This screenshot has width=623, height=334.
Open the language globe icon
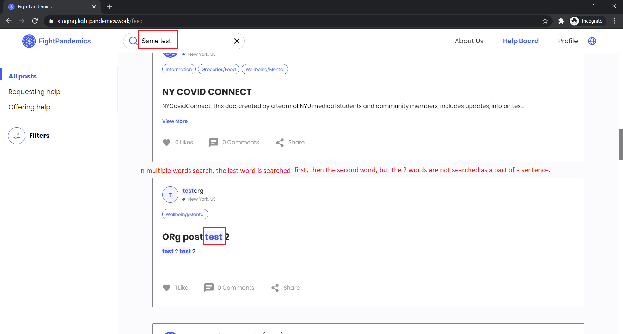tap(592, 41)
